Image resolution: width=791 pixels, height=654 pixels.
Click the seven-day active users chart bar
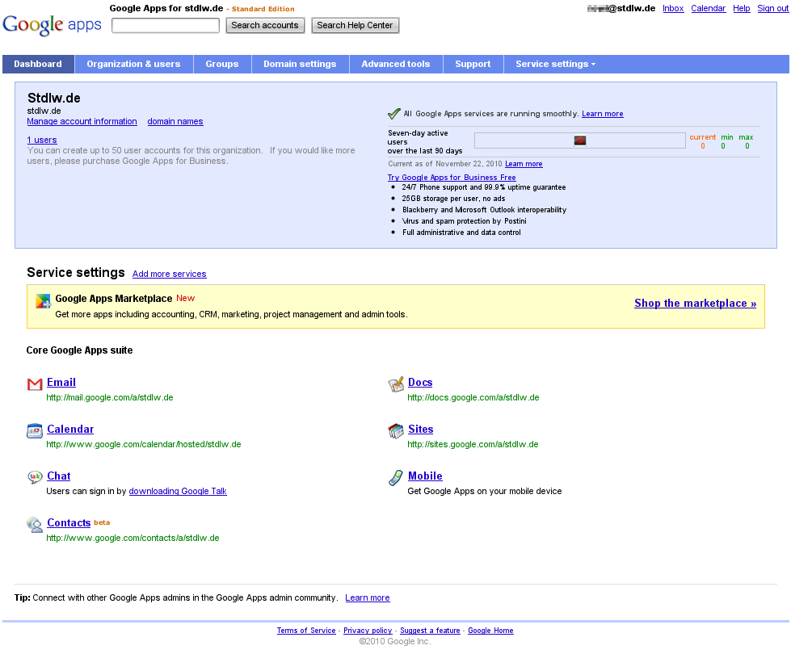(x=579, y=140)
